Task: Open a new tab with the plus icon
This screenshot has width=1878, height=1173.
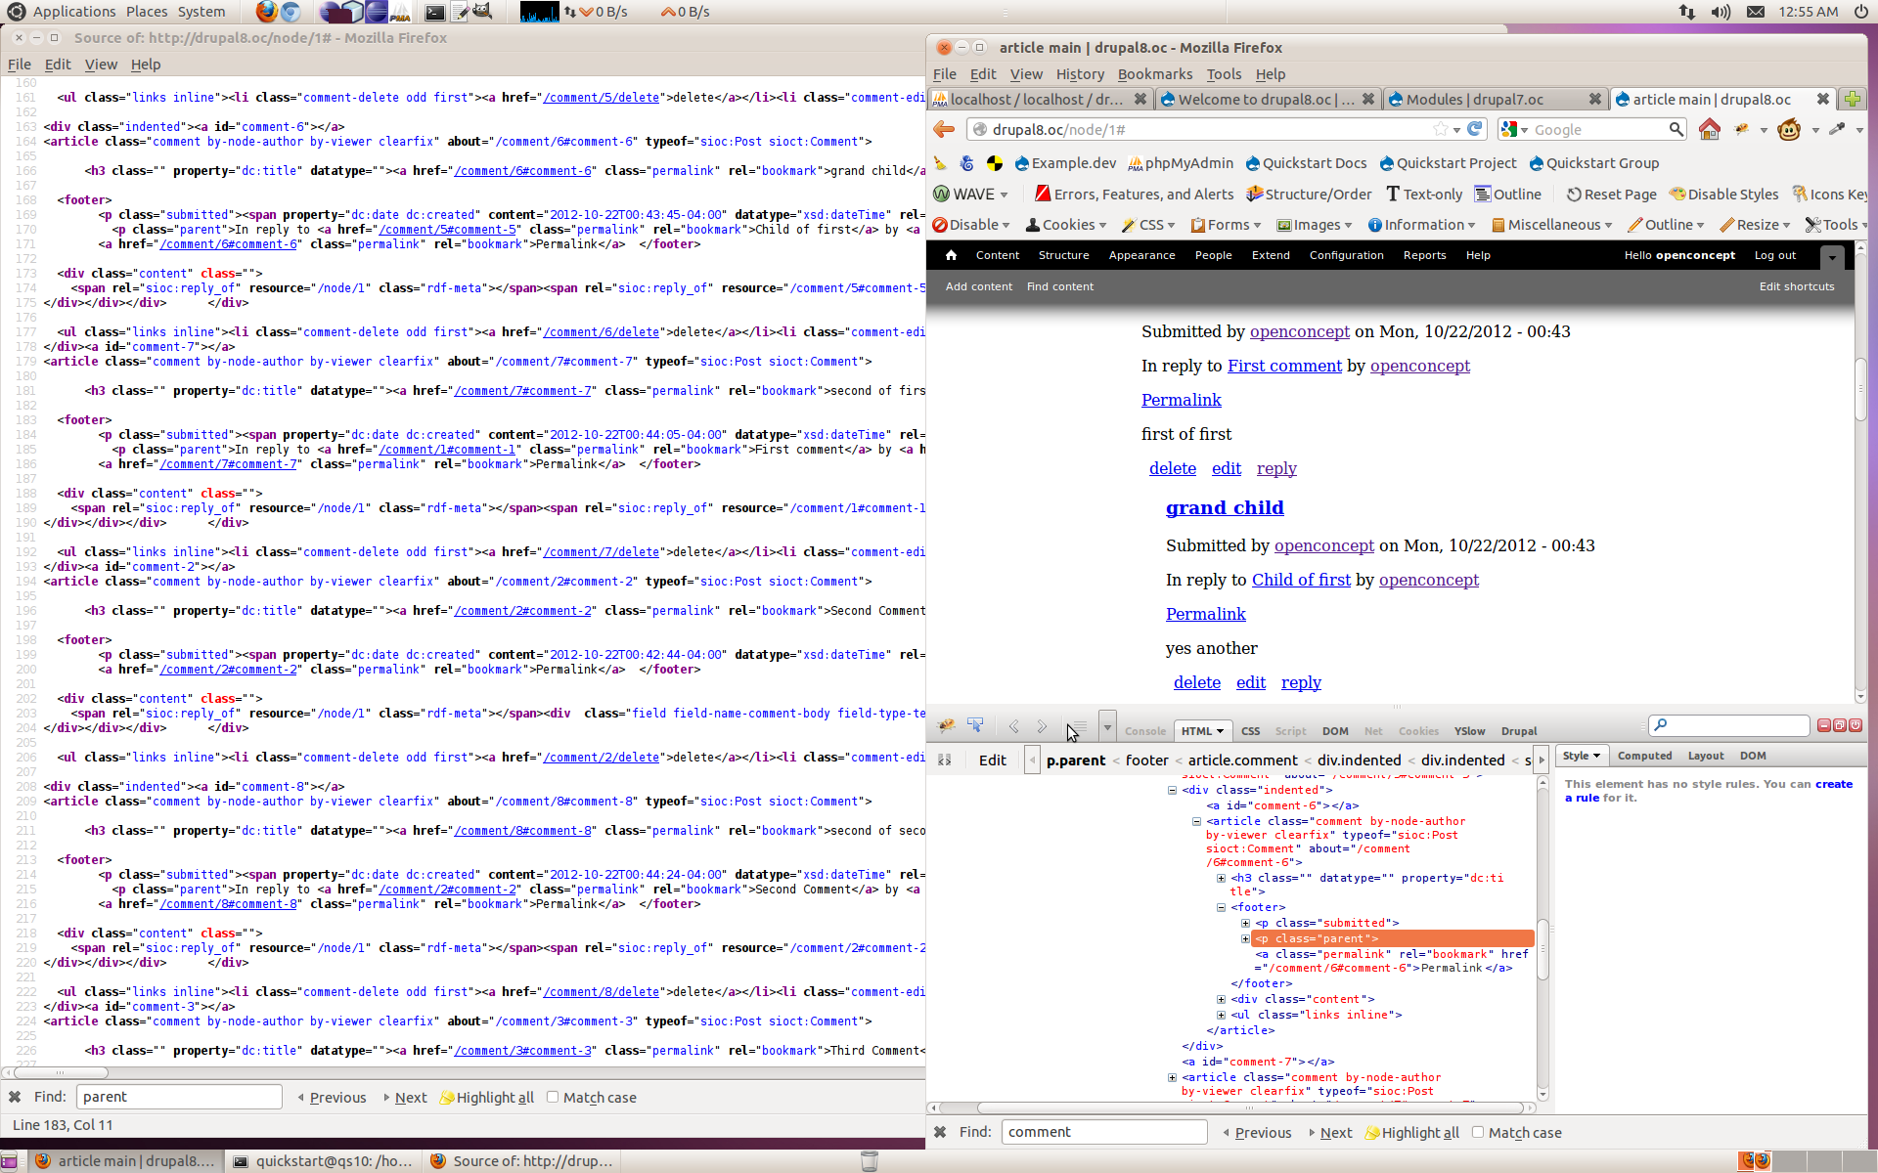Action: (x=1852, y=99)
